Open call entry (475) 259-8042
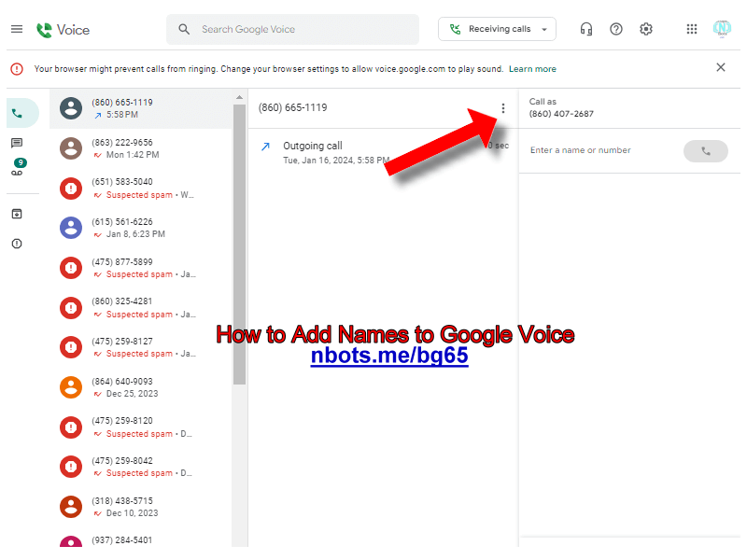The height and width of the screenshot is (560, 747). tap(141, 468)
